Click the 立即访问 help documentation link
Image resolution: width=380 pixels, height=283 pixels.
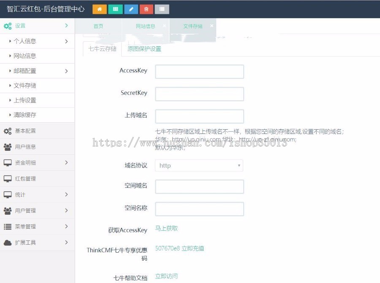click(x=166, y=276)
